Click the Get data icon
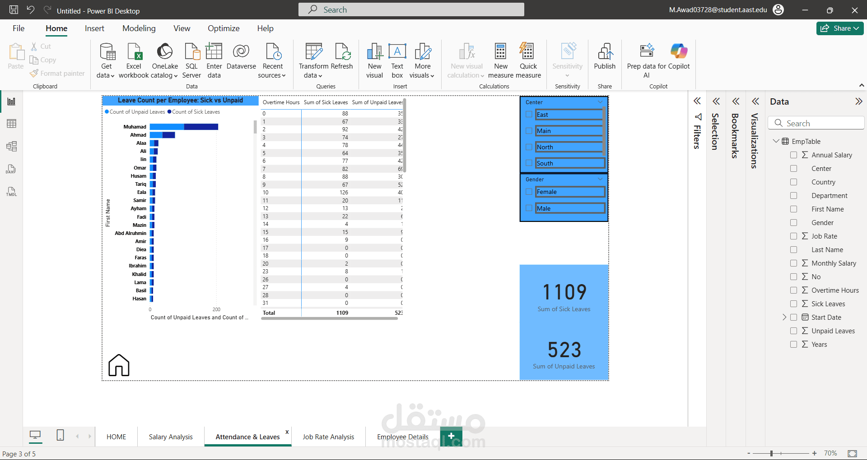 tap(107, 52)
